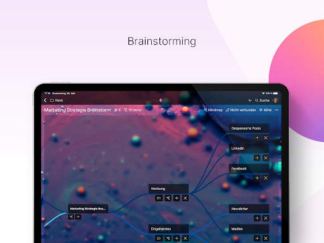Select the Gesponserte Posts node
The image size is (324, 243).
pyautogui.click(x=249, y=128)
